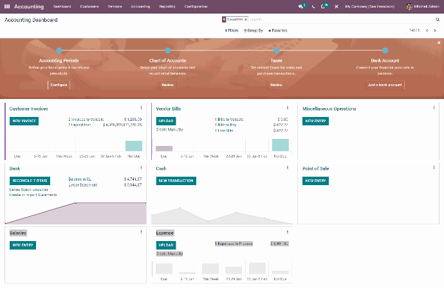Click Due bar in Vendor Bills chart

click(x=164, y=148)
